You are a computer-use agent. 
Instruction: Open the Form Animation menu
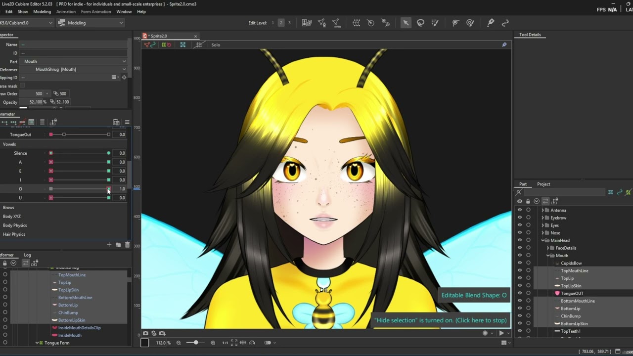coord(96,11)
